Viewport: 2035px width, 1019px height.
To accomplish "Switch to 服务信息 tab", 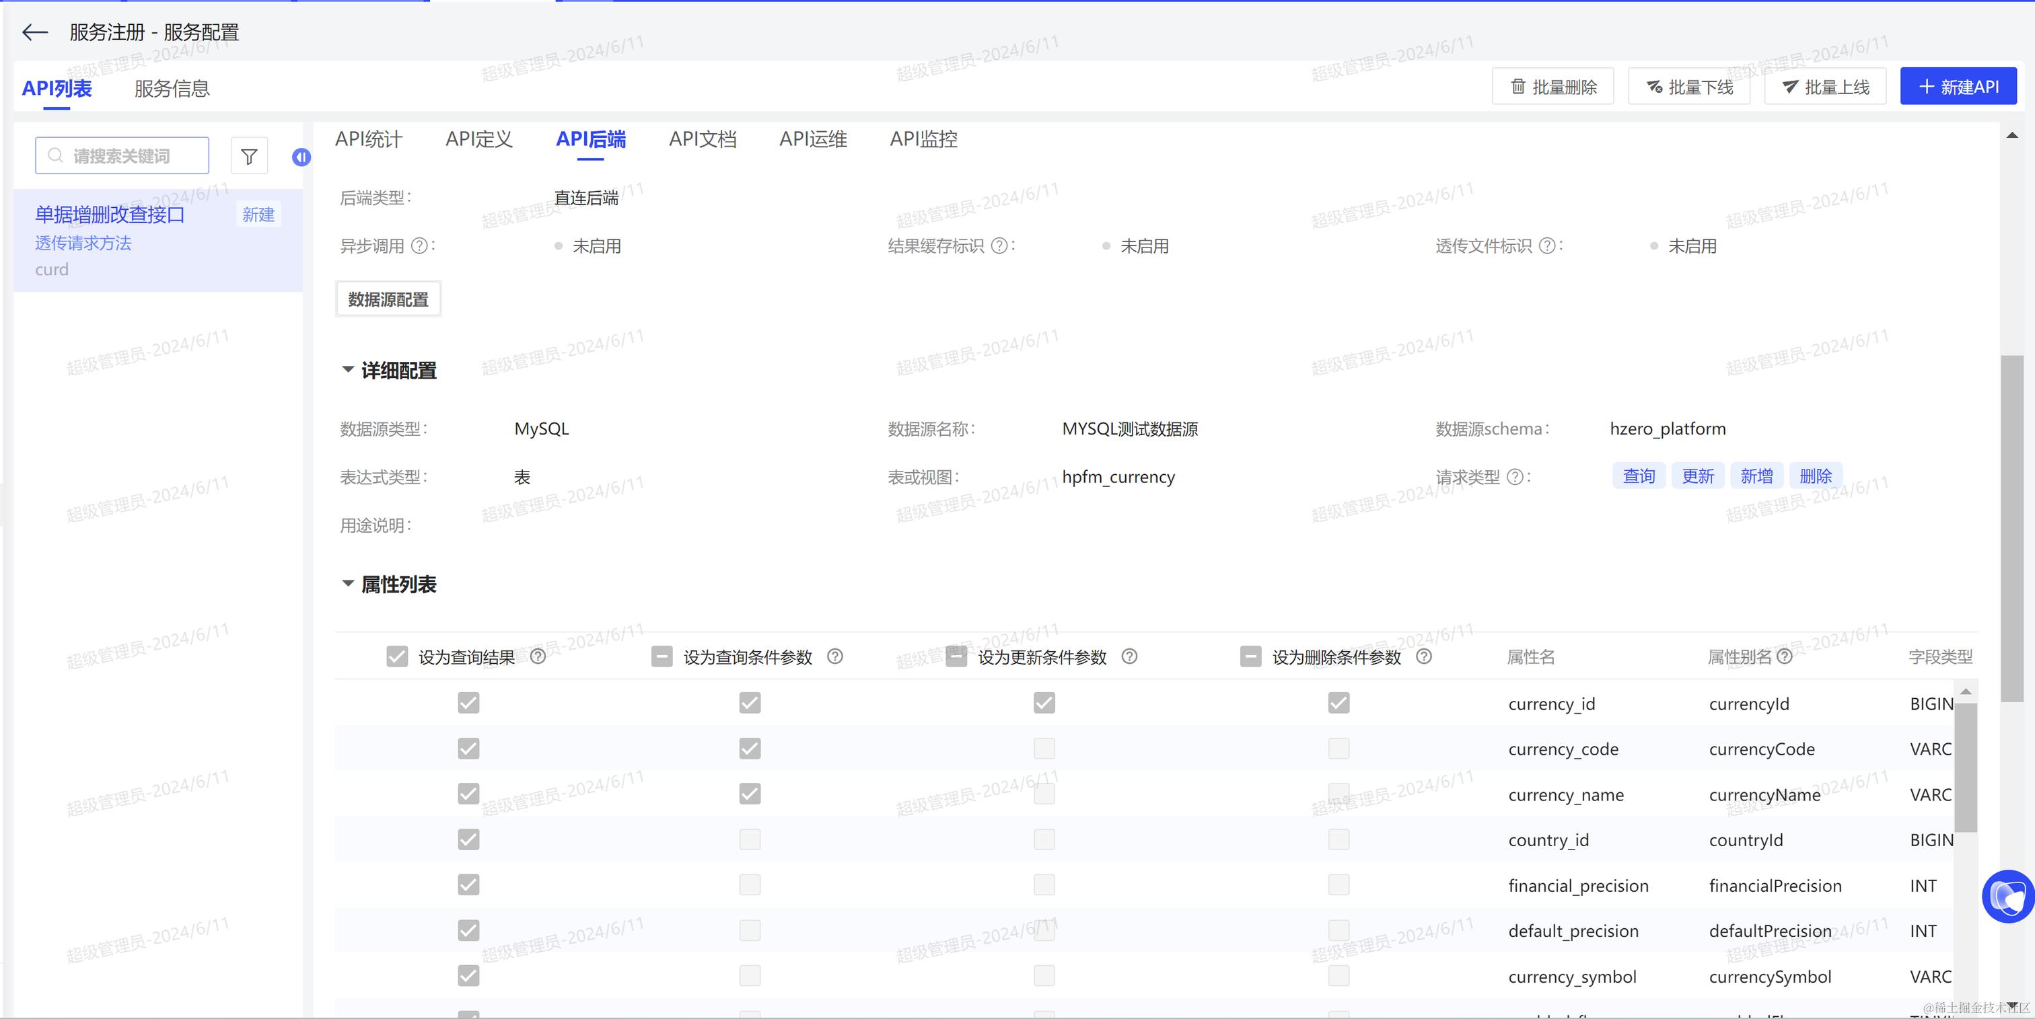I will 172,88.
